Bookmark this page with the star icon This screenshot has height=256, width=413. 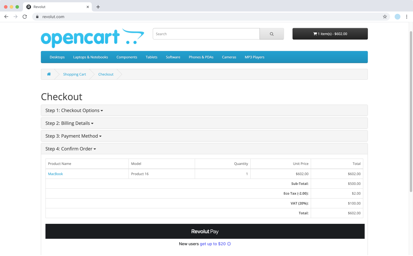385,17
